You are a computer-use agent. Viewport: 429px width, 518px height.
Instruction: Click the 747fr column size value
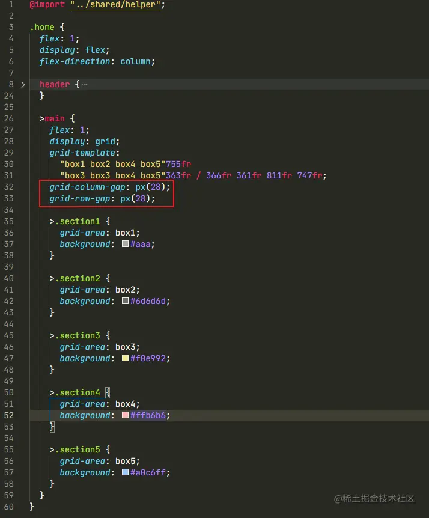(x=309, y=175)
